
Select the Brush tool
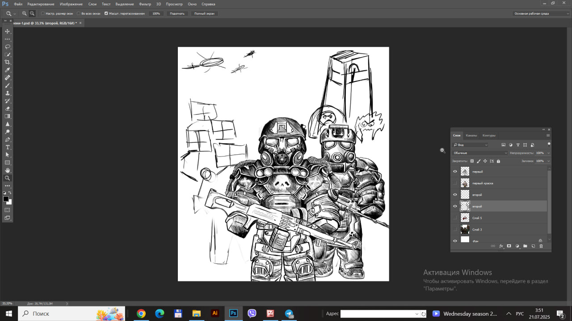point(7,85)
